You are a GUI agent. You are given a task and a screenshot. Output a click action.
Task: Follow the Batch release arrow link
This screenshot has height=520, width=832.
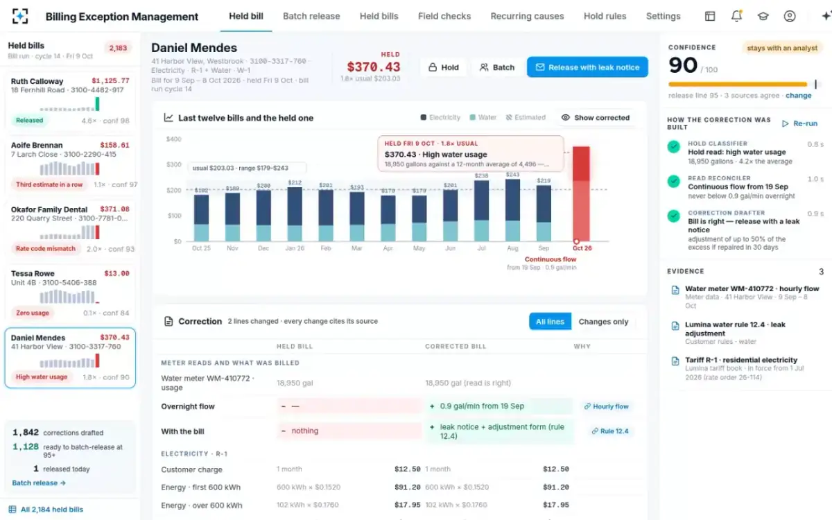[x=39, y=483]
